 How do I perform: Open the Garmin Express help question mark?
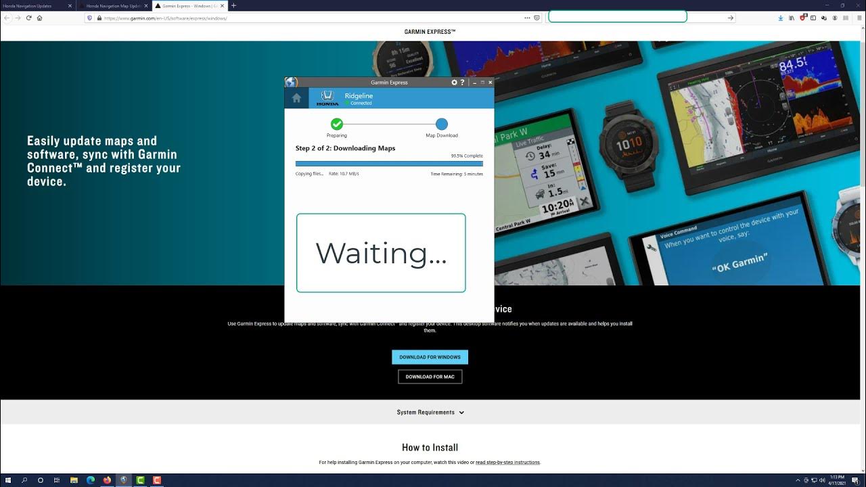[463, 83]
